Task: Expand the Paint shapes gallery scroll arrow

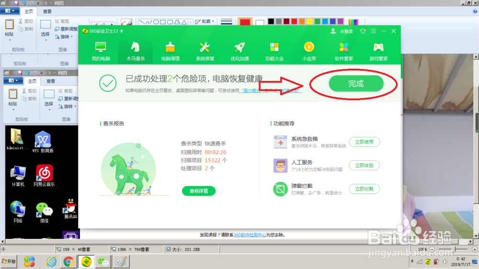Action: pyautogui.click(x=191, y=22)
